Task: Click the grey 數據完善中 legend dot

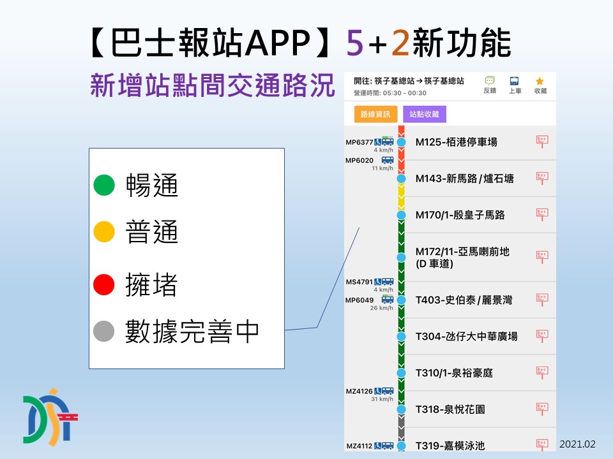Action: pos(104,330)
